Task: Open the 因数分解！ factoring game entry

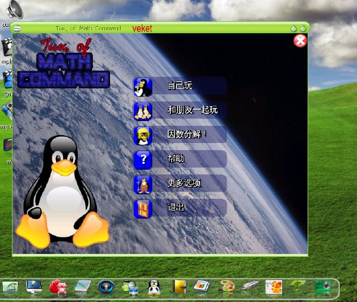Action: (x=187, y=134)
